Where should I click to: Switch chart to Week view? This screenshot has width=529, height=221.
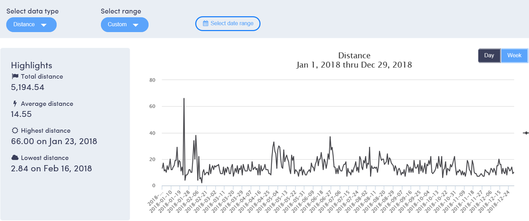(514, 56)
